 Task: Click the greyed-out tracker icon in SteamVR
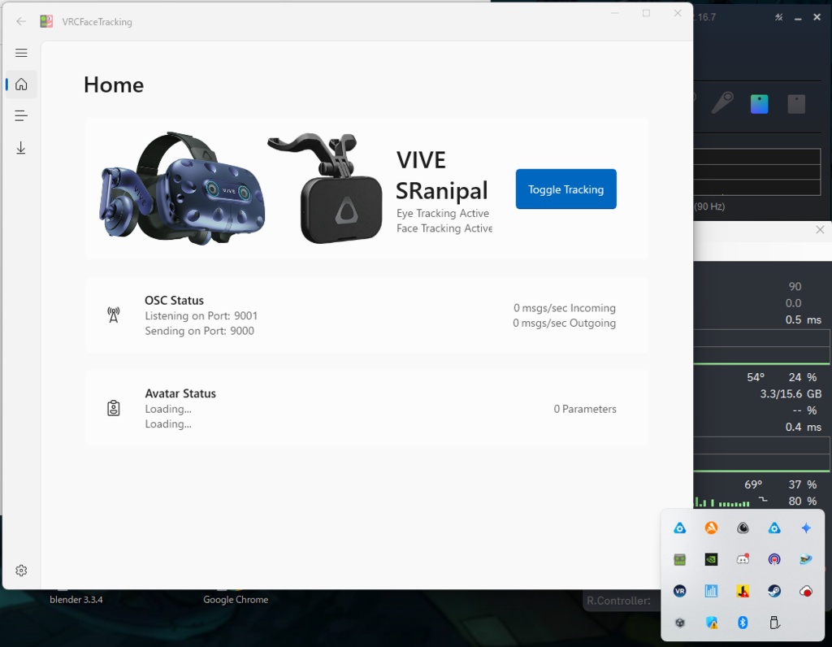[796, 104]
